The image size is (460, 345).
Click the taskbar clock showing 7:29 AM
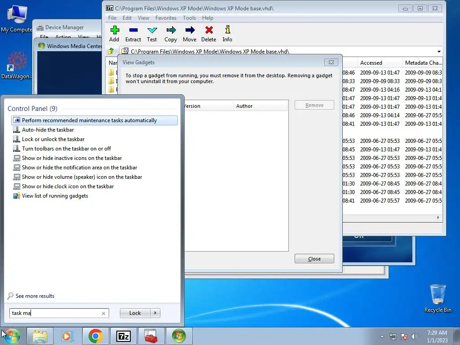(x=437, y=336)
